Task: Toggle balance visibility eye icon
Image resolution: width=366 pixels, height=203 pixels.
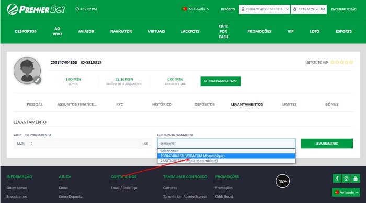Action: click(x=323, y=9)
